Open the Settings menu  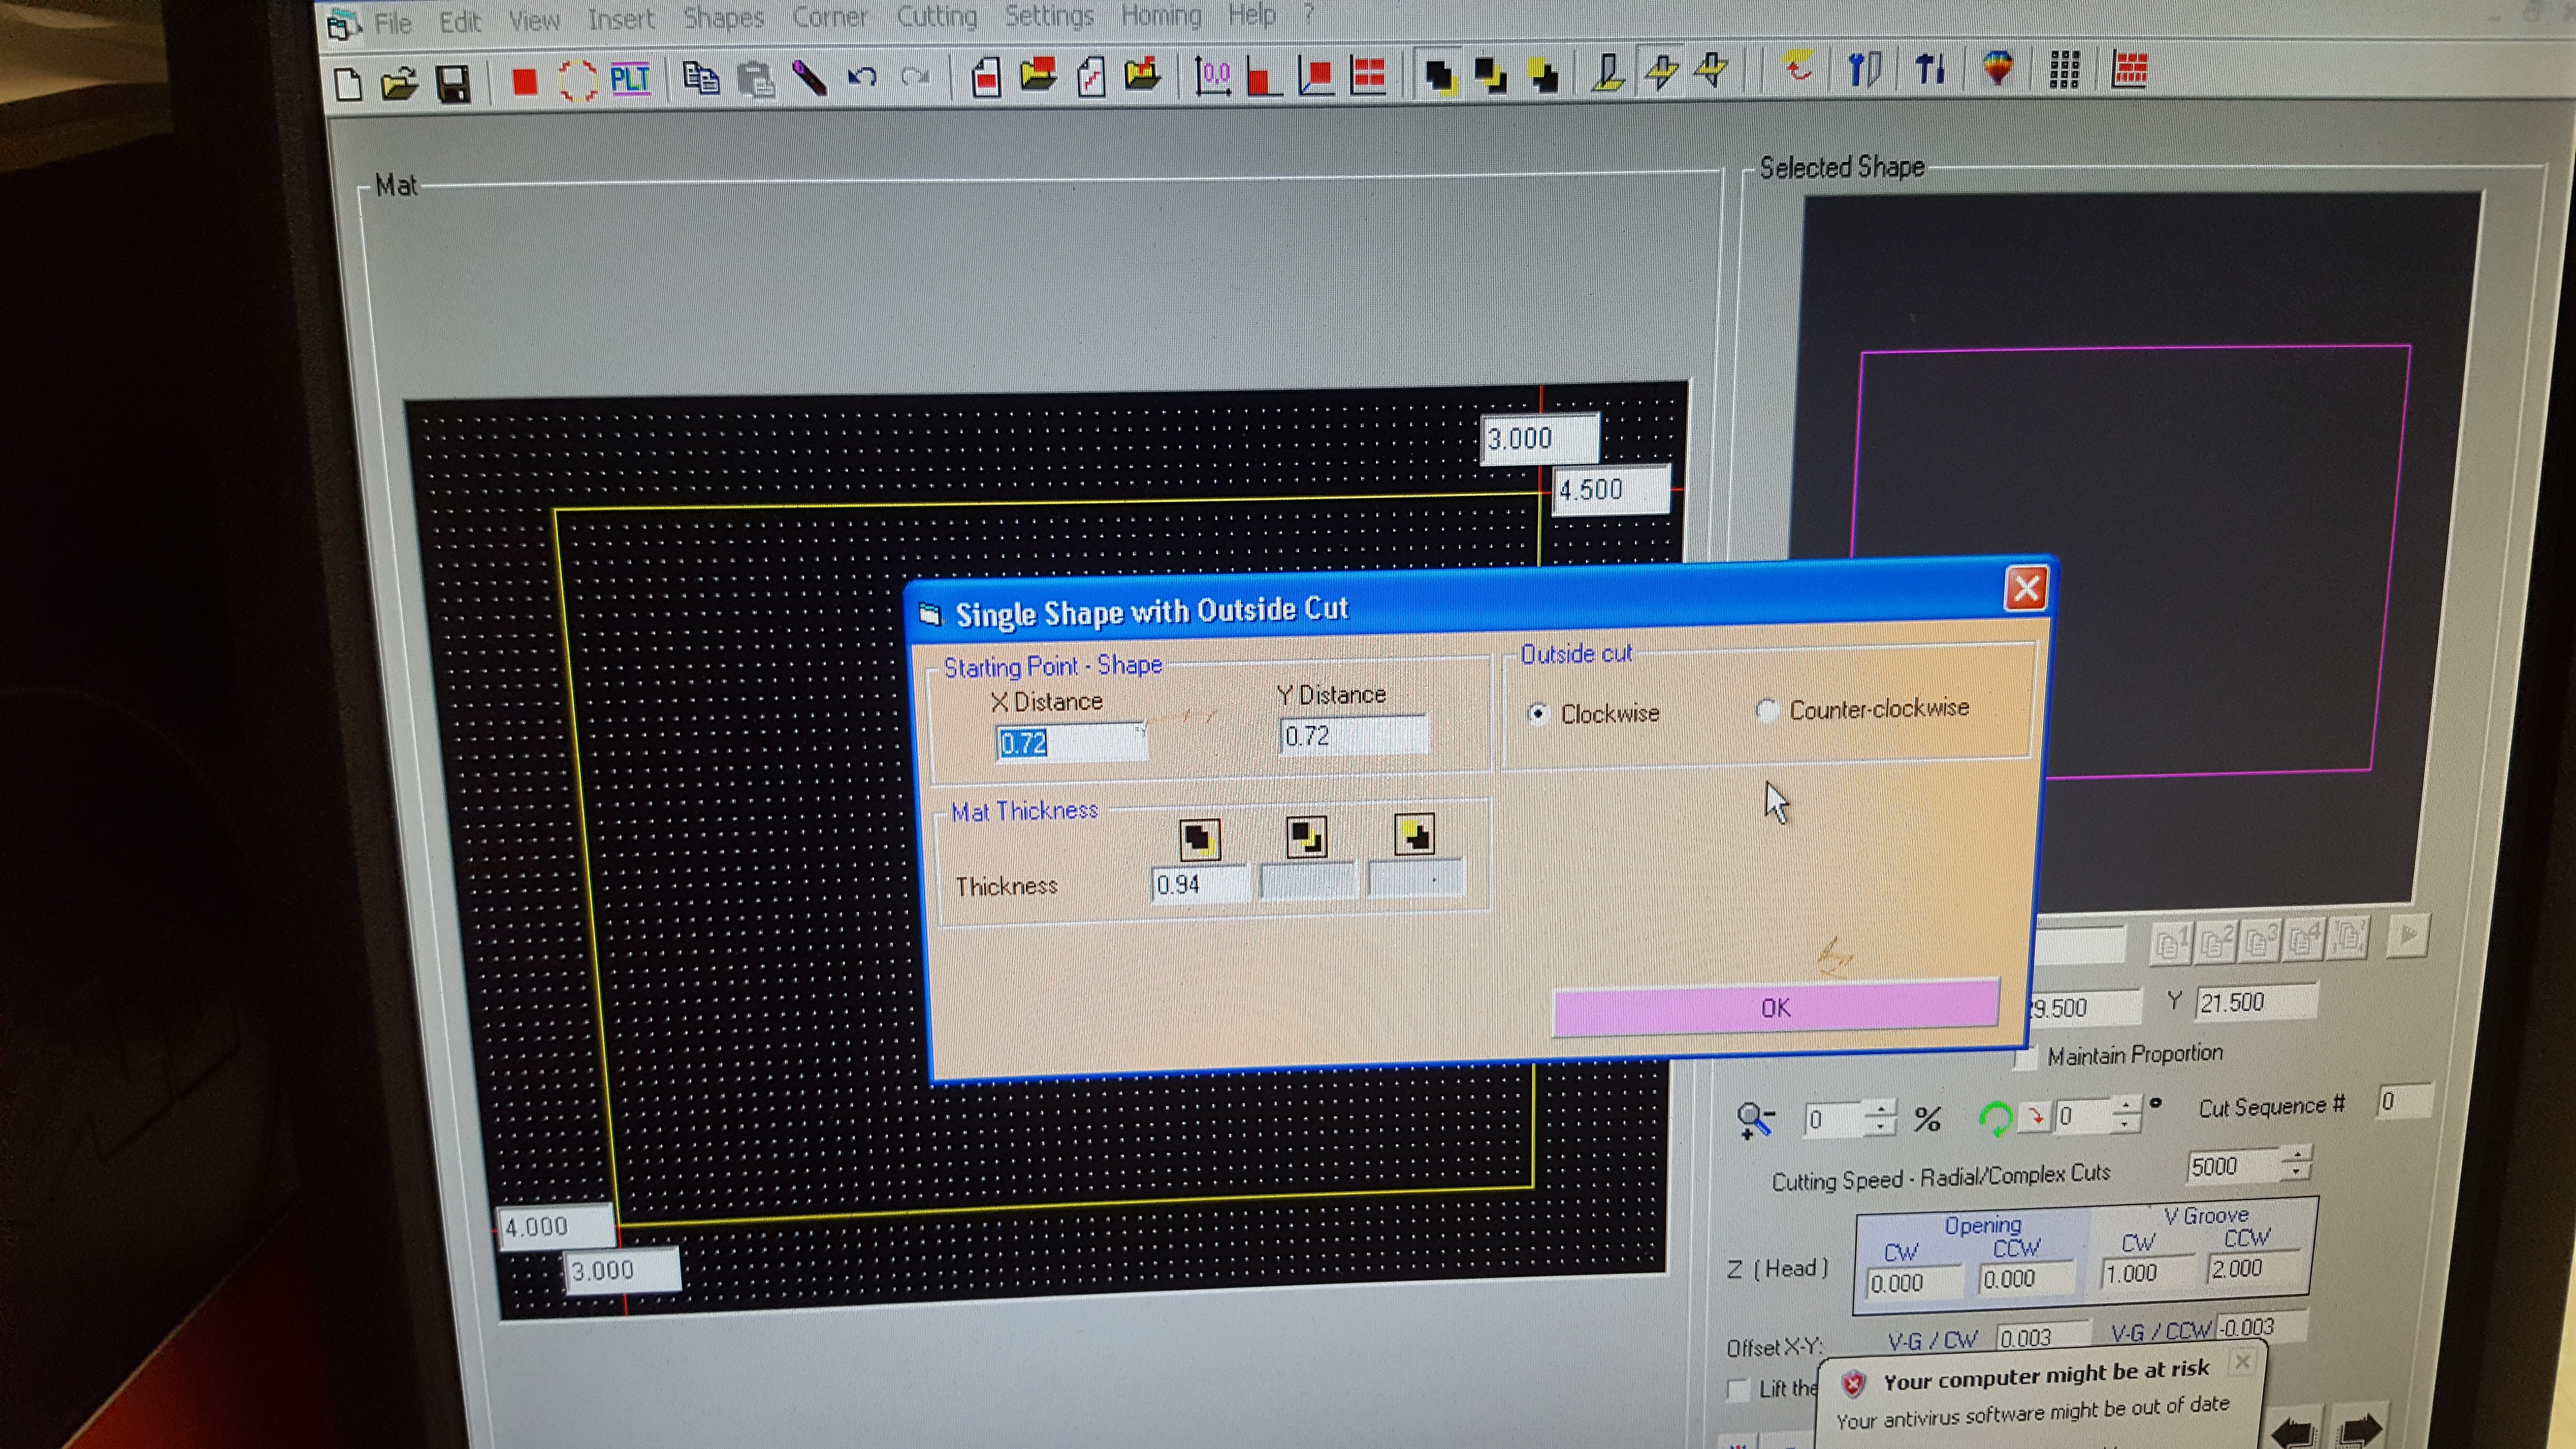coord(1049,15)
